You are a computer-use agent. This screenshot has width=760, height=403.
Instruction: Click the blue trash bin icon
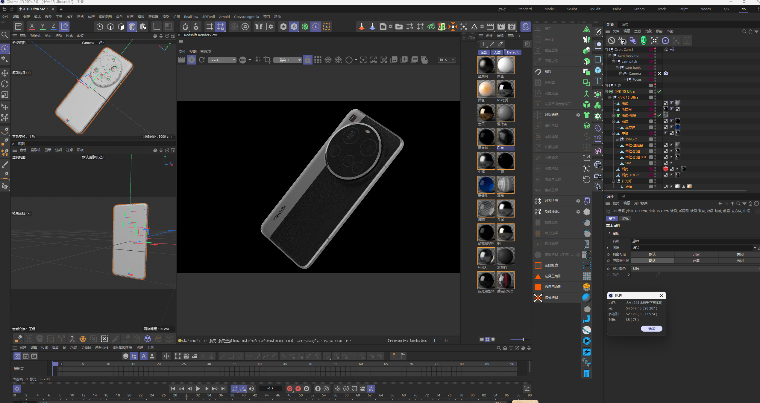pyautogui.click(x=587, y=373)
